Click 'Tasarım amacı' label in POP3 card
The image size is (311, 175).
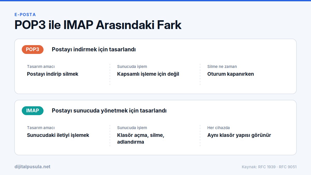41,67
